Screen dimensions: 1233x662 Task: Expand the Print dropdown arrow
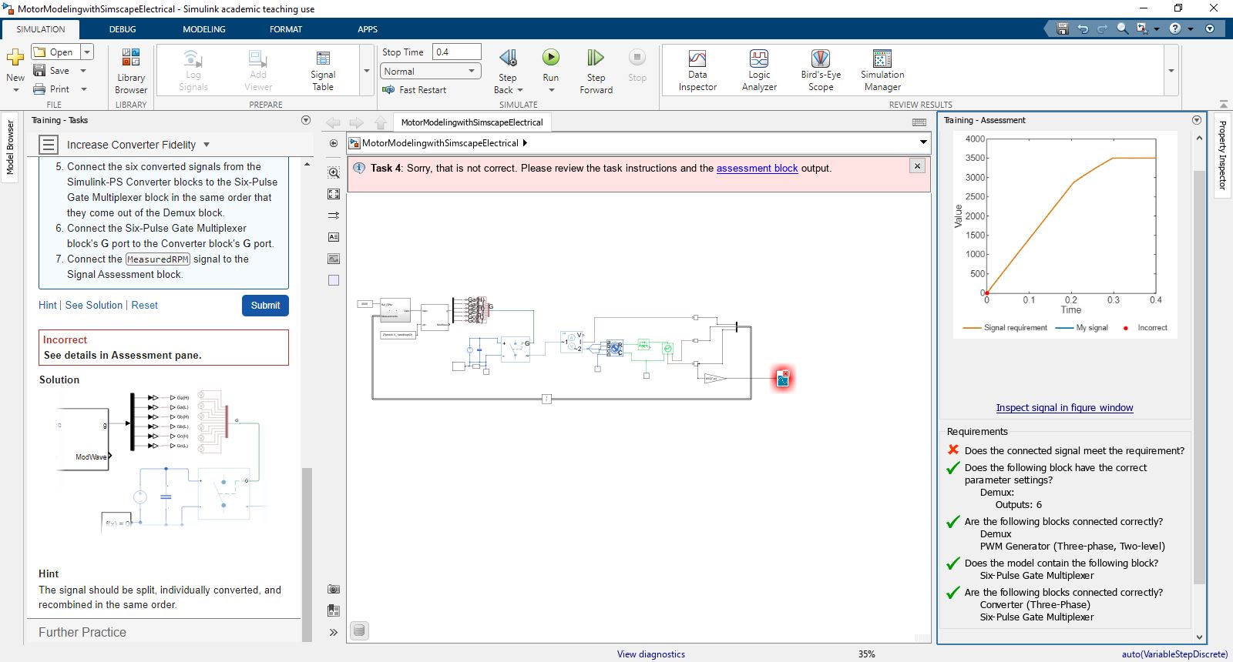click(83, 89)
